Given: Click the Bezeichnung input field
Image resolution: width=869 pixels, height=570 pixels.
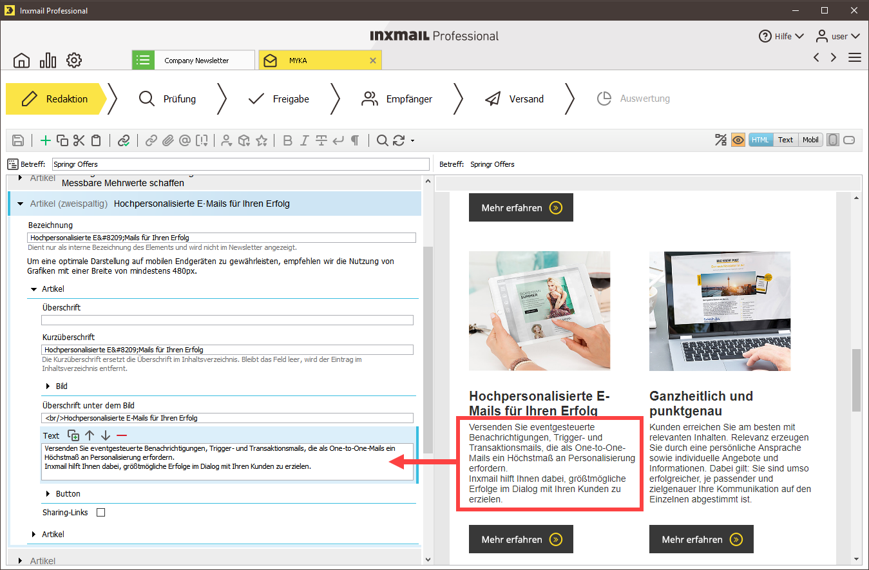Looking at the screenshot, I should (x=222, y=238).
